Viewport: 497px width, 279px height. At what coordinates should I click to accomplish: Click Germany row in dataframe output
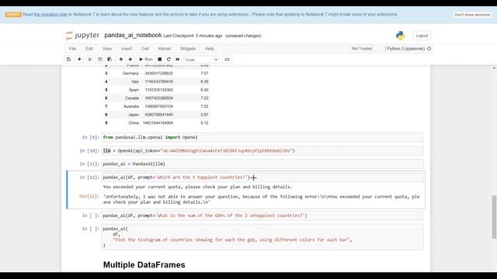click(157, 74)
